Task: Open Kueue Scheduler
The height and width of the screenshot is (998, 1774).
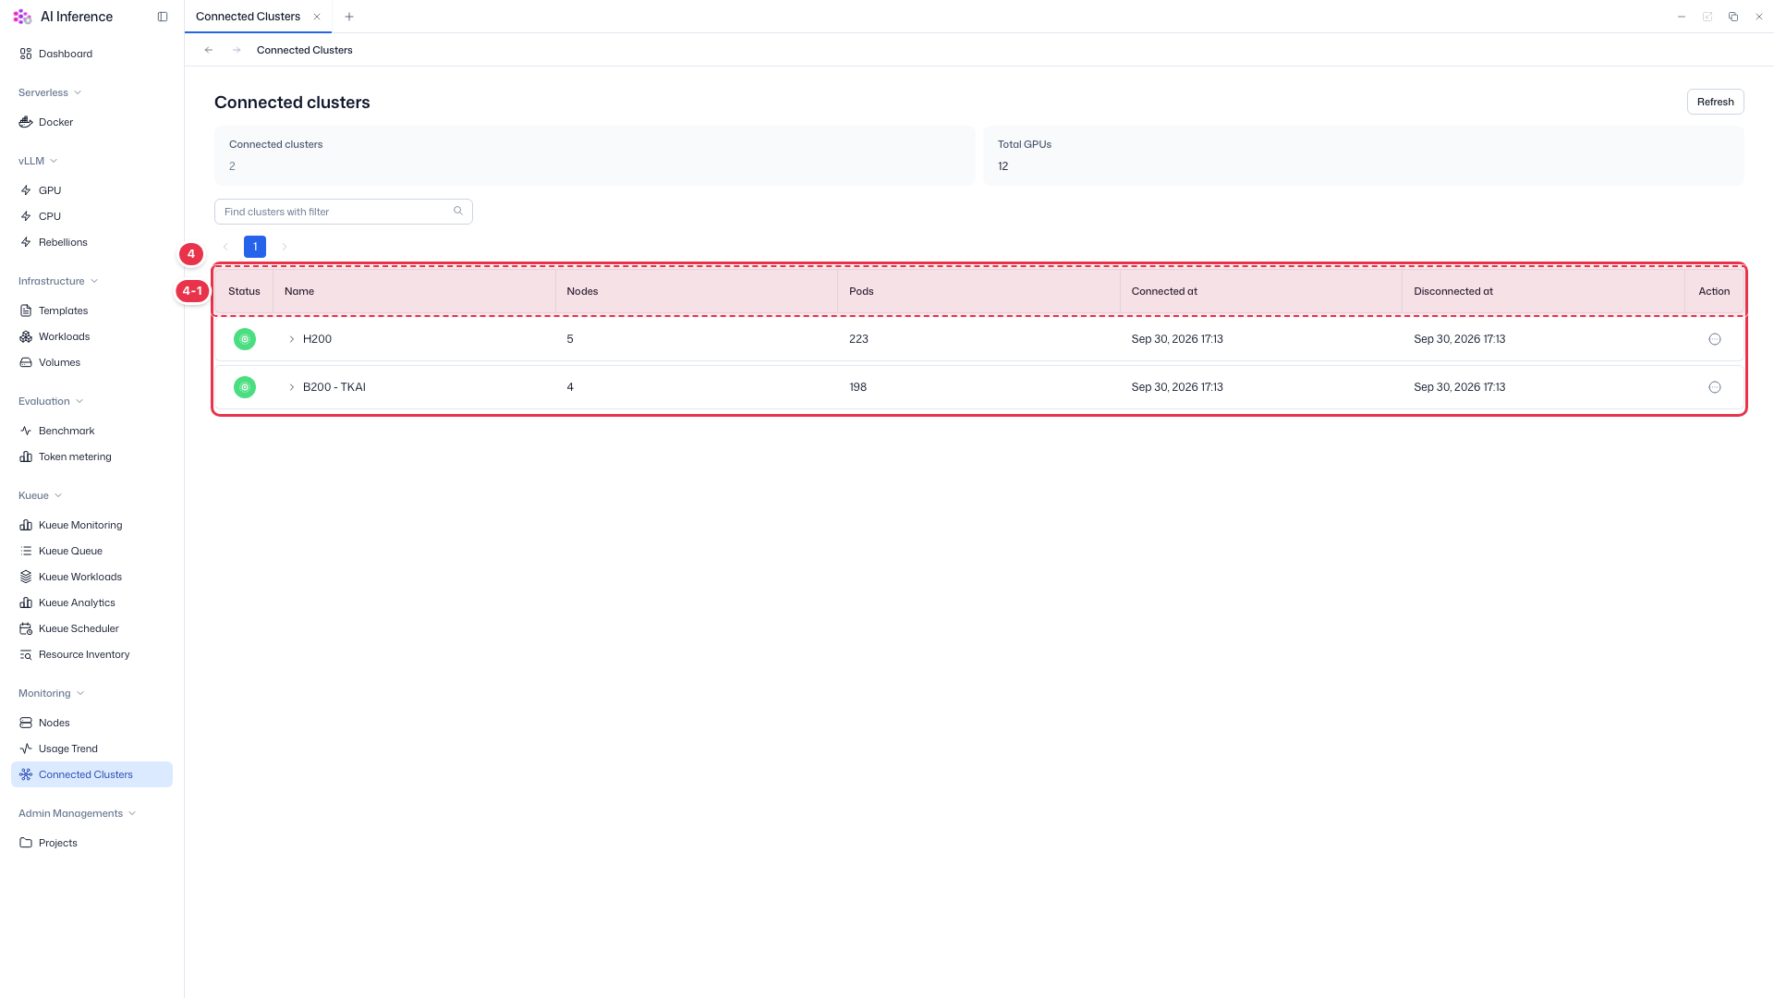Action: 91,628
